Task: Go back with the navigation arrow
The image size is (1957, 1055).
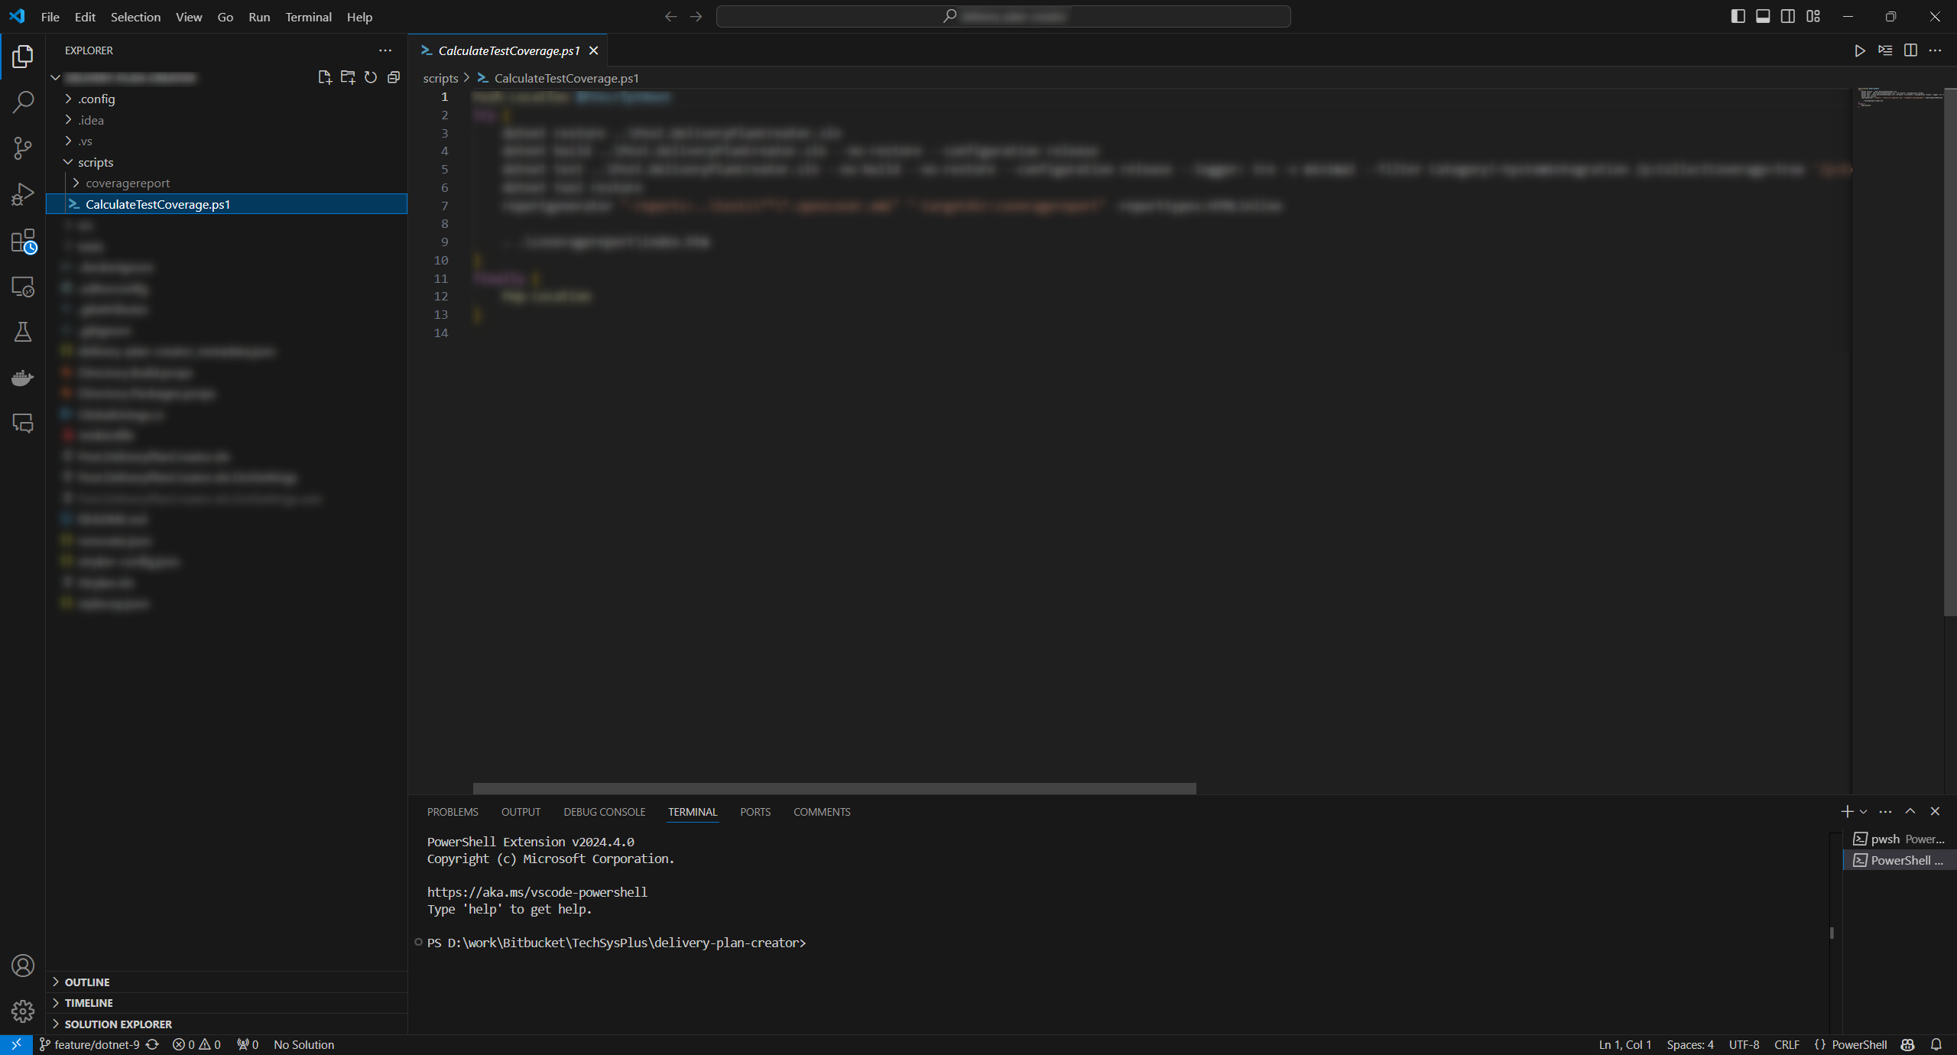Action: pyautogui.click(x=670, y=16)
